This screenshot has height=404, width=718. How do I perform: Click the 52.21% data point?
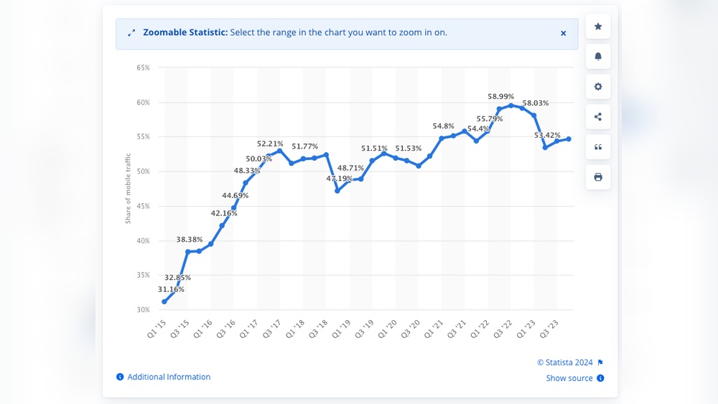[280, 150]
